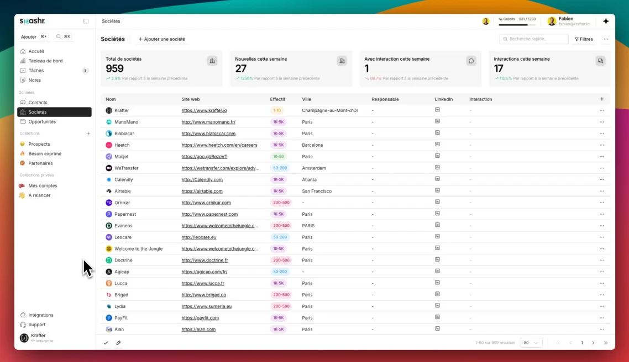Add a new collection with plus icon
The image size is (629, 362).
(x=88, y=134)
